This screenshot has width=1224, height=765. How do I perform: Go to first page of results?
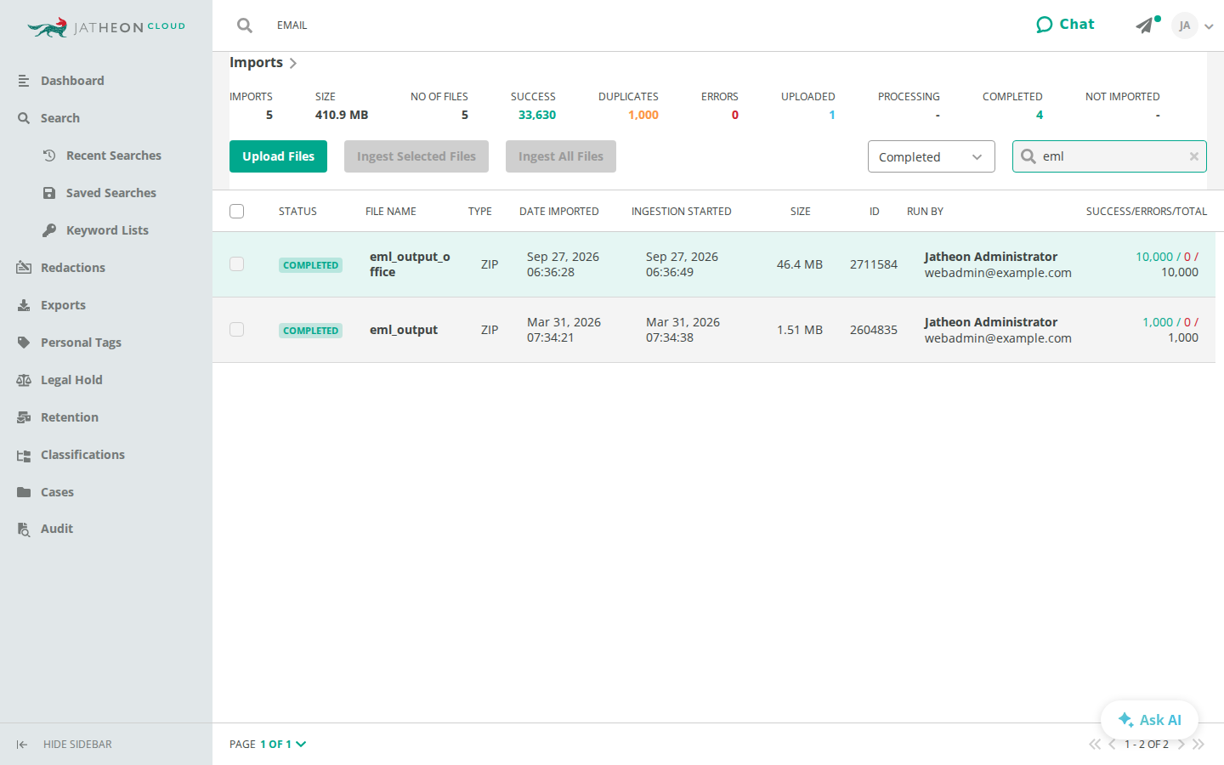pos(1095,745)
